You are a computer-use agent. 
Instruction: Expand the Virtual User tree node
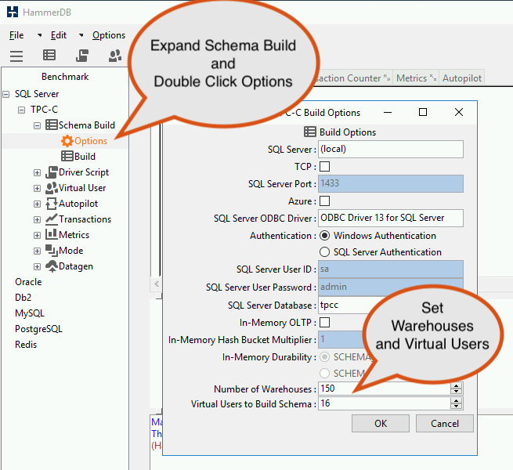38,188
